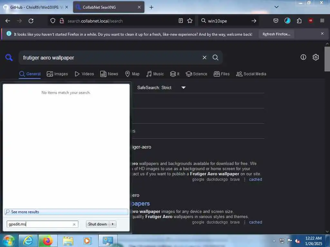Switch to Music search category
This screenshot has width=330, height=247.
point(155,74)
